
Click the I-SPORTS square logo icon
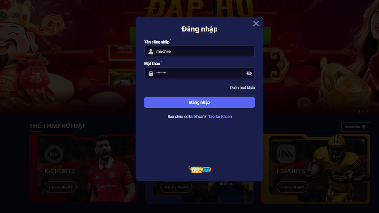pos(286,154)
